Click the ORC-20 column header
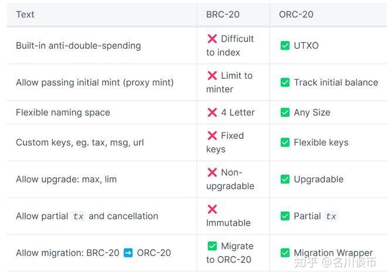 click(296, 15)
